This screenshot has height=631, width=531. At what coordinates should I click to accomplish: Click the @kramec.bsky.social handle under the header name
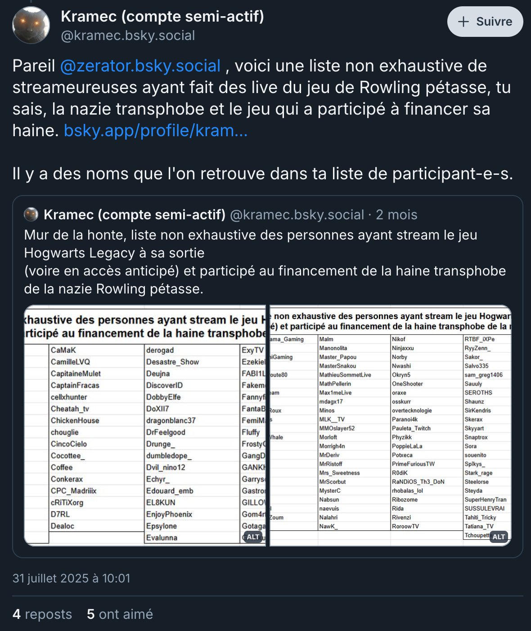point(128,36)
